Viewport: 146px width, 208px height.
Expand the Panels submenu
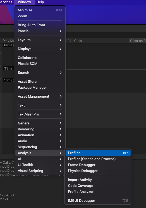coord(40,31)
